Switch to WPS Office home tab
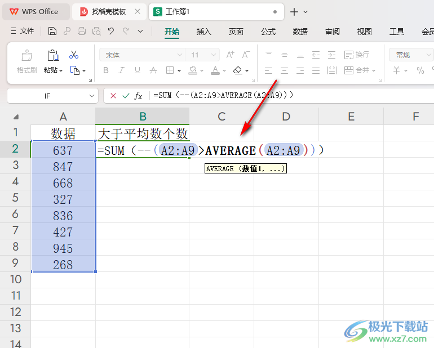Screen dimensions: 434x348 pos(36,12)
